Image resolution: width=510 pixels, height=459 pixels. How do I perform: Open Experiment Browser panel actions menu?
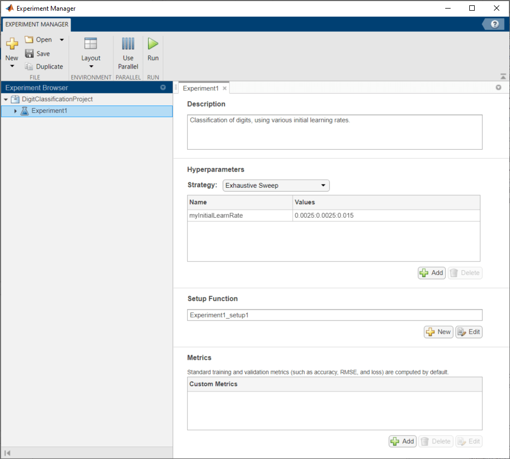click(x=163, y=87)
